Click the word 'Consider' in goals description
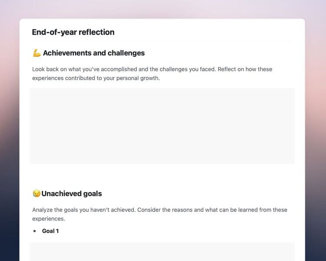The width and height of the screenshot is (326, 261). point(149,210)
